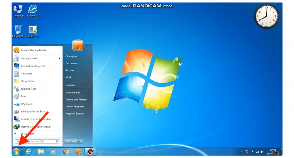This screenshot has height=158, width=294.
Task: Launch Internet Explorer from the taskbar
Action: 28,152
